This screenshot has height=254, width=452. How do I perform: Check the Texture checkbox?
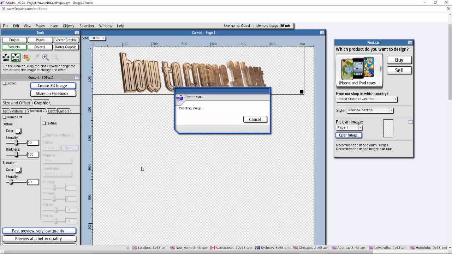pyautogui.click(x=44, y=123)
